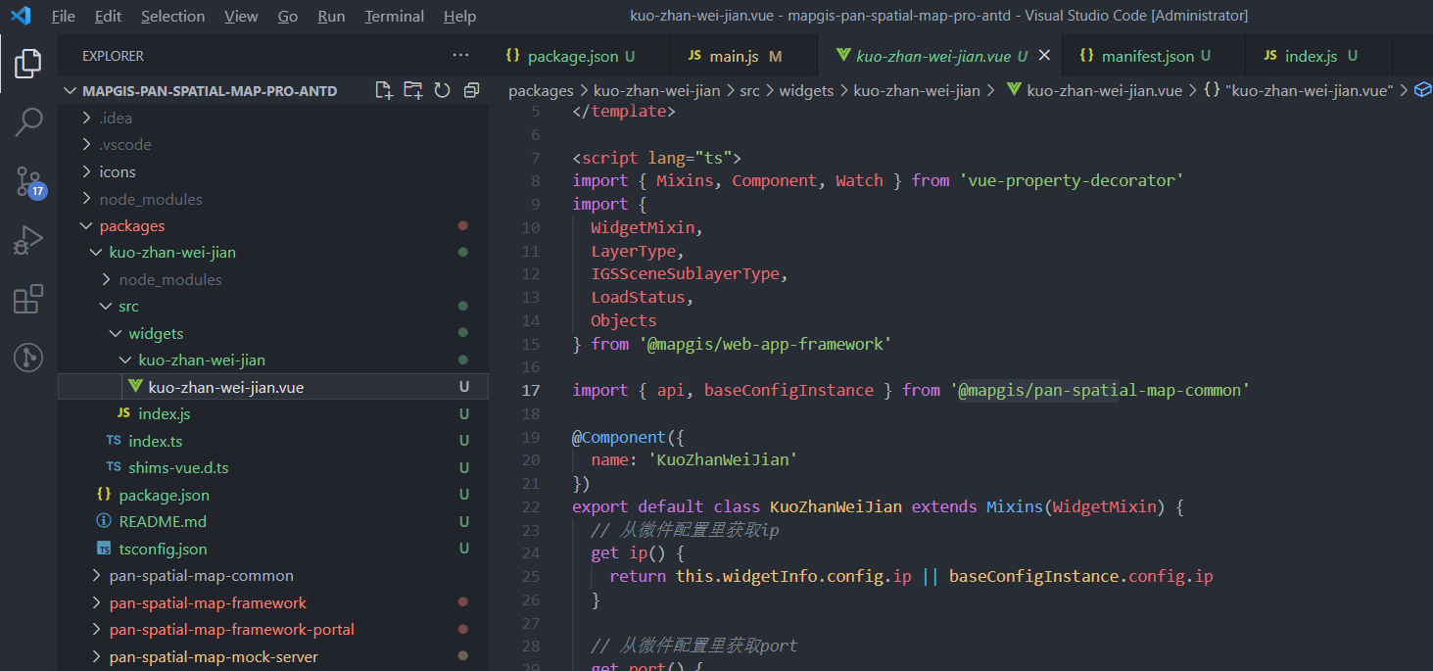Viewport: 1433px width, 671px height.
Task: Click the New File icon in Explorer
Action: (x=384, y=91)
